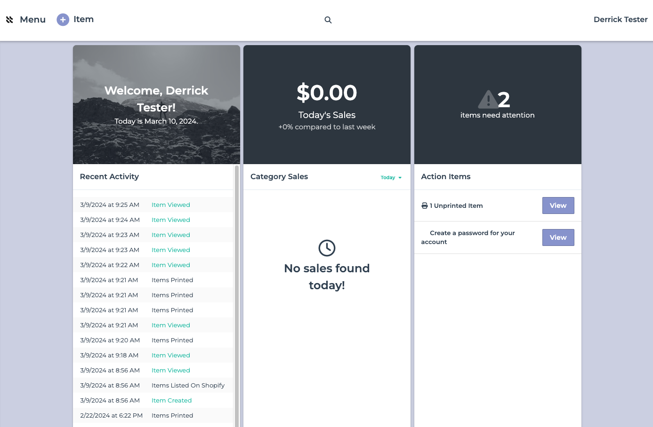Click the Category Sales heading
The height and width of the screenshot is (427, 653).
pos(279,176)
